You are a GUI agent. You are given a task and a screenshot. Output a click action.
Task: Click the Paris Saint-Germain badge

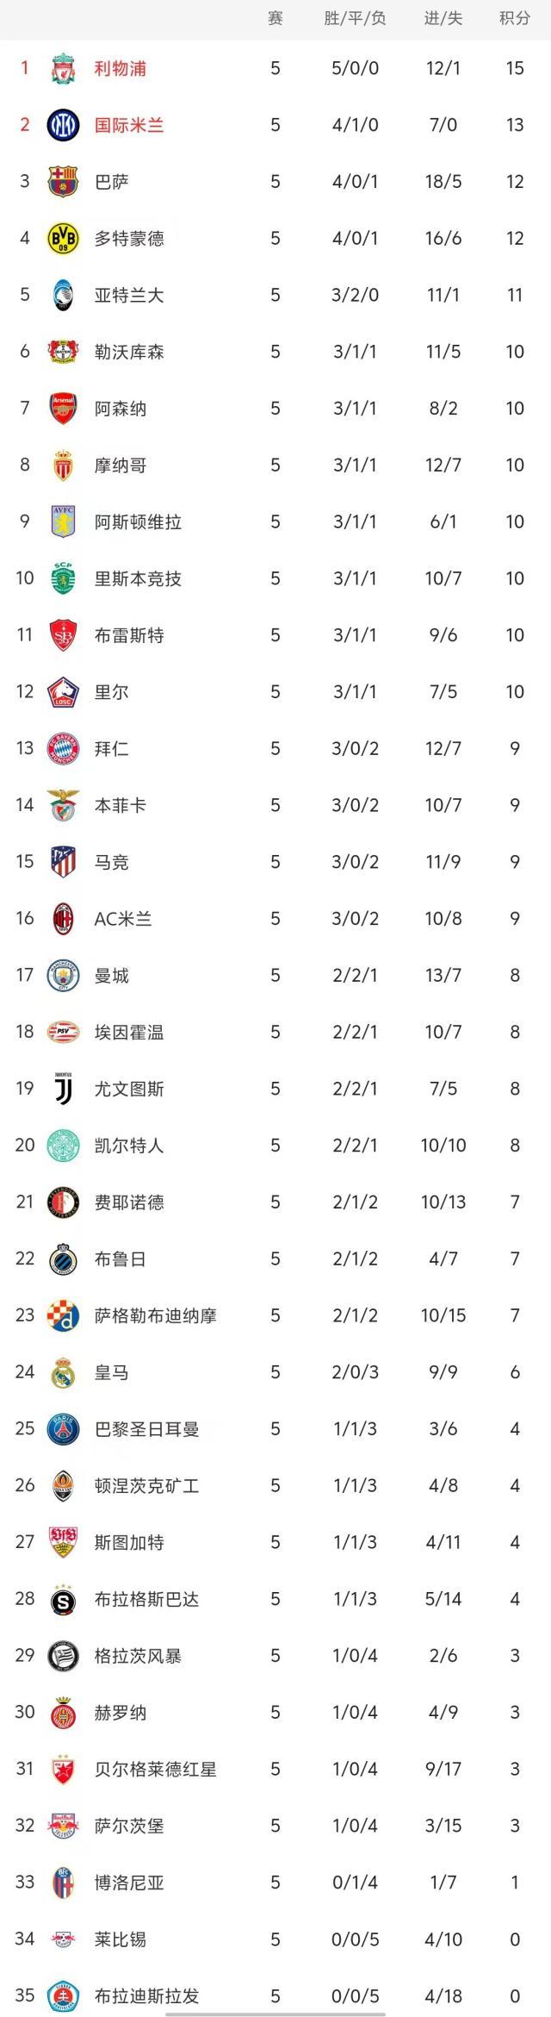63,1429
